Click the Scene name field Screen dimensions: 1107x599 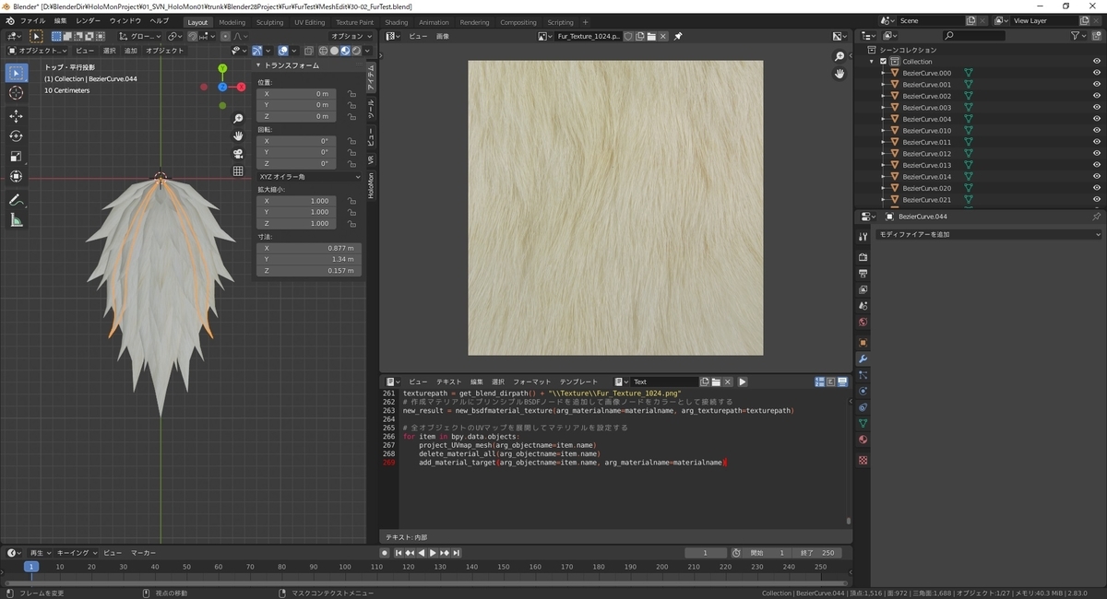tap(930, 20)
